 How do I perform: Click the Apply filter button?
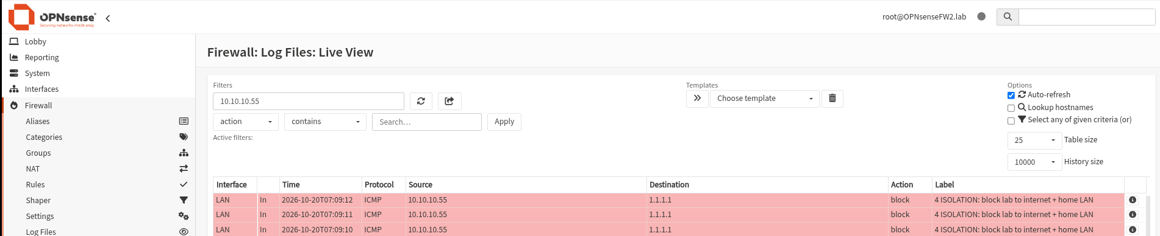[504, 122]
